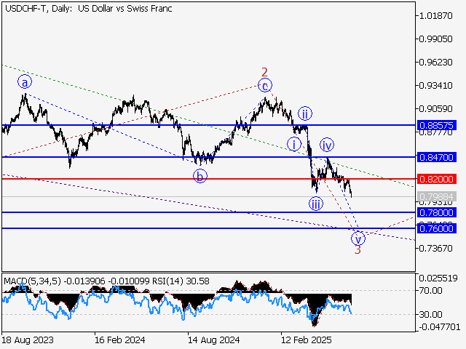This screenshot has width=466, height=349.
Task: Select the 0.78000 support level tag
Action: pyautogui.click(x=438, y=212)
